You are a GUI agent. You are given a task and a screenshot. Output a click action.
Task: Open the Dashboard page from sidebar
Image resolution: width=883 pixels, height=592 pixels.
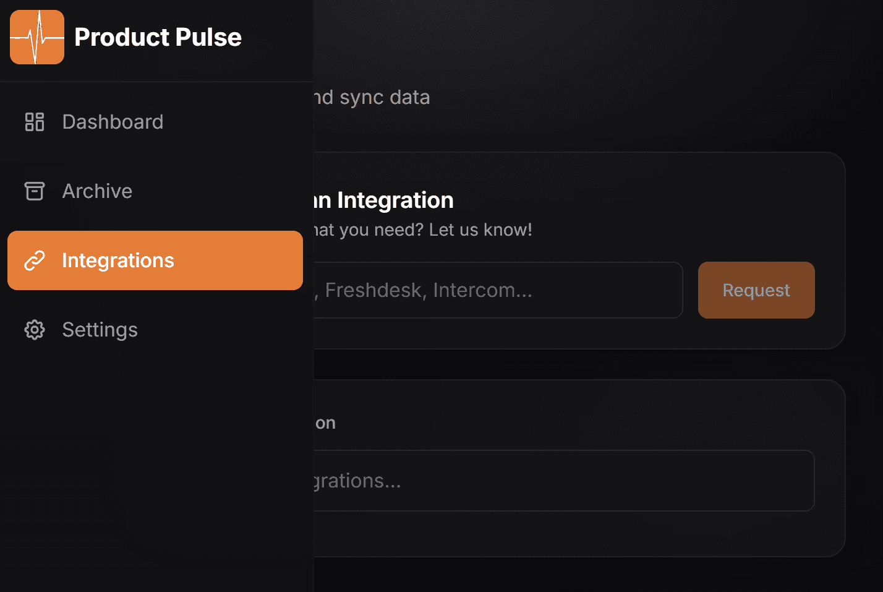(x=113, y=122)
